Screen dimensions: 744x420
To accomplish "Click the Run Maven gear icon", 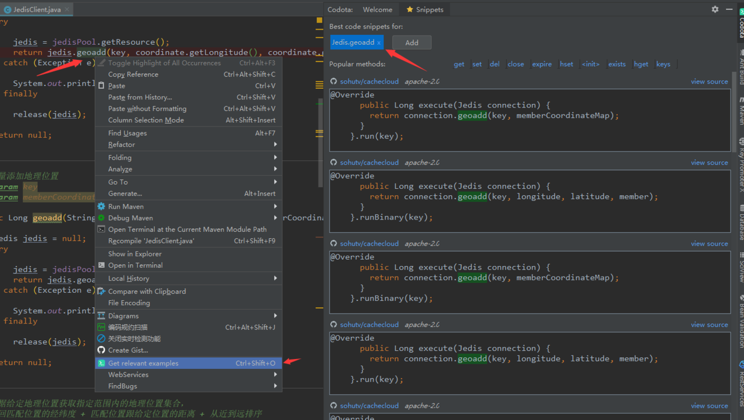I will (101, 206).
